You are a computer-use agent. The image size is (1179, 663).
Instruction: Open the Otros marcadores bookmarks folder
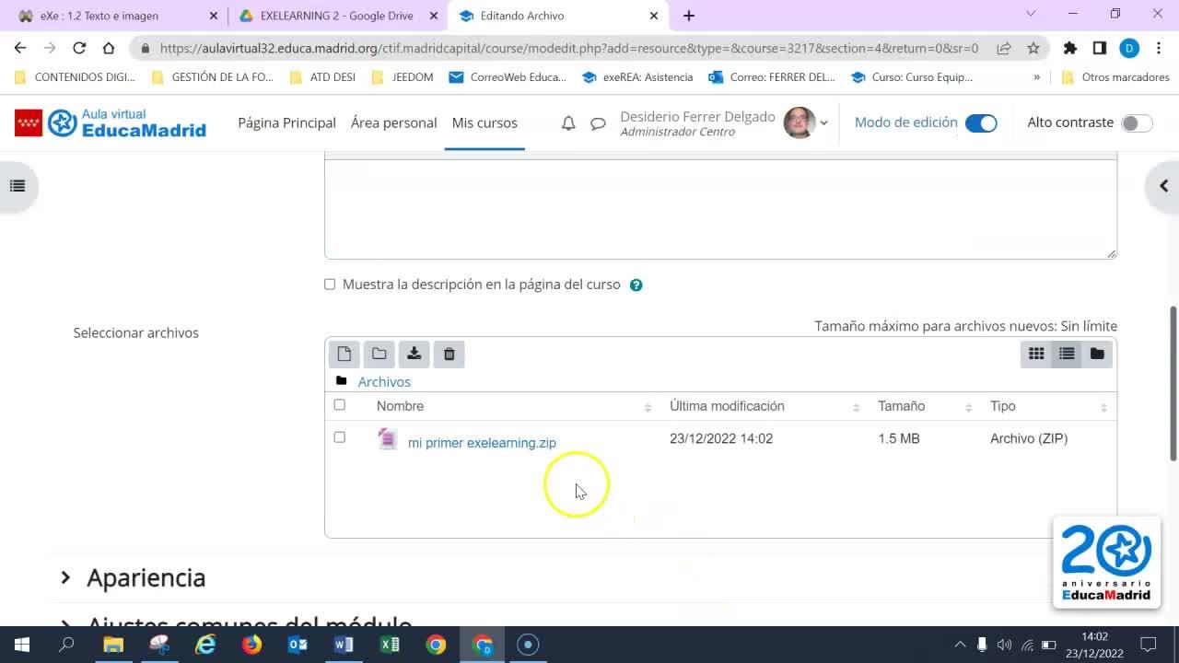point(1115,77)
